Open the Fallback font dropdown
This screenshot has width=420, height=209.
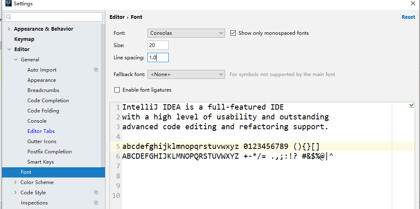coord(186,74)
